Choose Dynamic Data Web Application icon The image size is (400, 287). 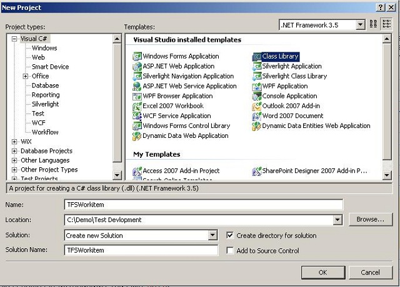(137, 136)
